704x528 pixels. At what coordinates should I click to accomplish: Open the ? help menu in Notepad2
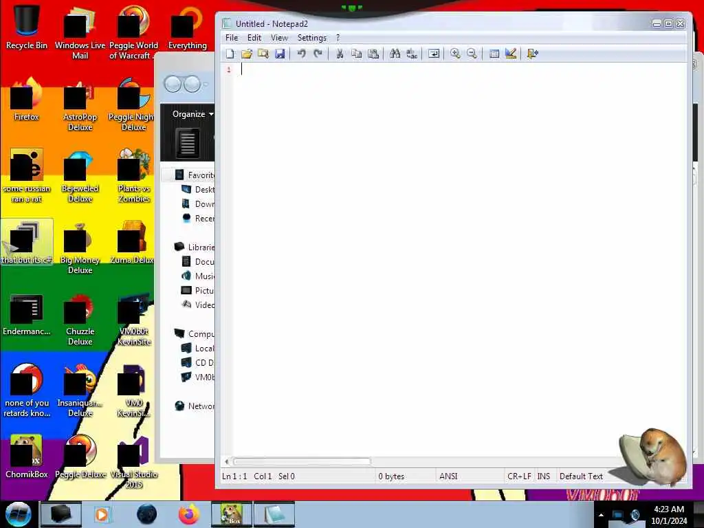(x=338, y=38)
